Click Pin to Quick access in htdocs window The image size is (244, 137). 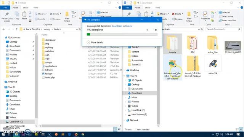[7, 17]
